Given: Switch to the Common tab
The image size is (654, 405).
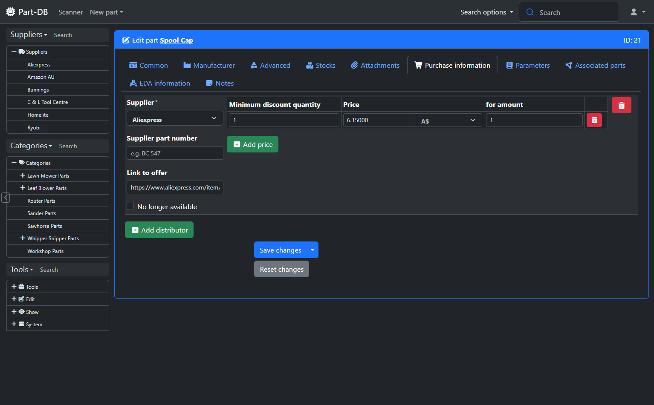Looking at the screenshot, I should (148, 65).
